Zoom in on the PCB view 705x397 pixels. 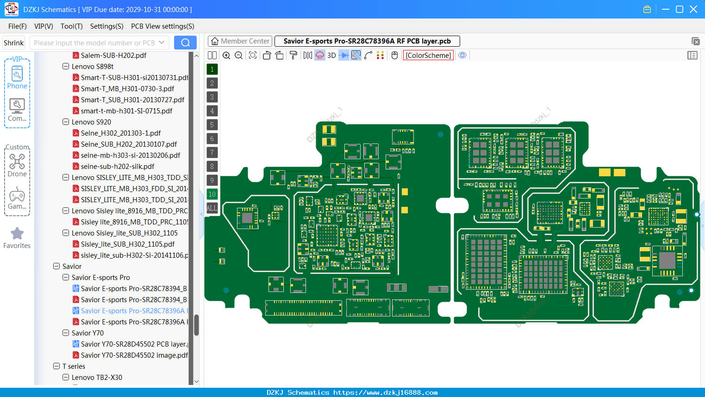226,56
